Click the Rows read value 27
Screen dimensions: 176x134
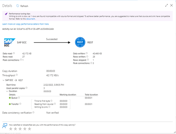tap(23, 57)
